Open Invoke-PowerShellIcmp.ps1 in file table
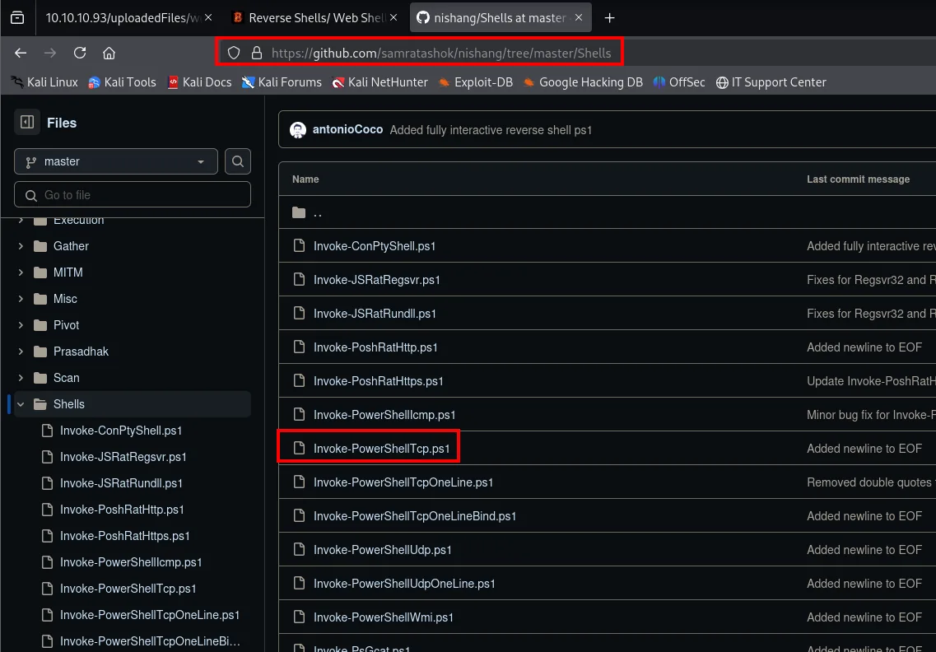The width and height of the screenshot is (936, 652). tap(384, 414)
